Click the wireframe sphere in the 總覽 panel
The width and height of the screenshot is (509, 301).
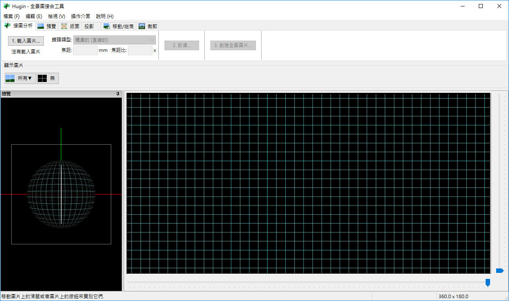click(x=61, y=194)
